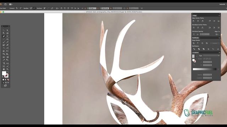Viewport: 227px width, 127px height.
Task: Select the Paintbrush tool
Action: pos(4,42)
